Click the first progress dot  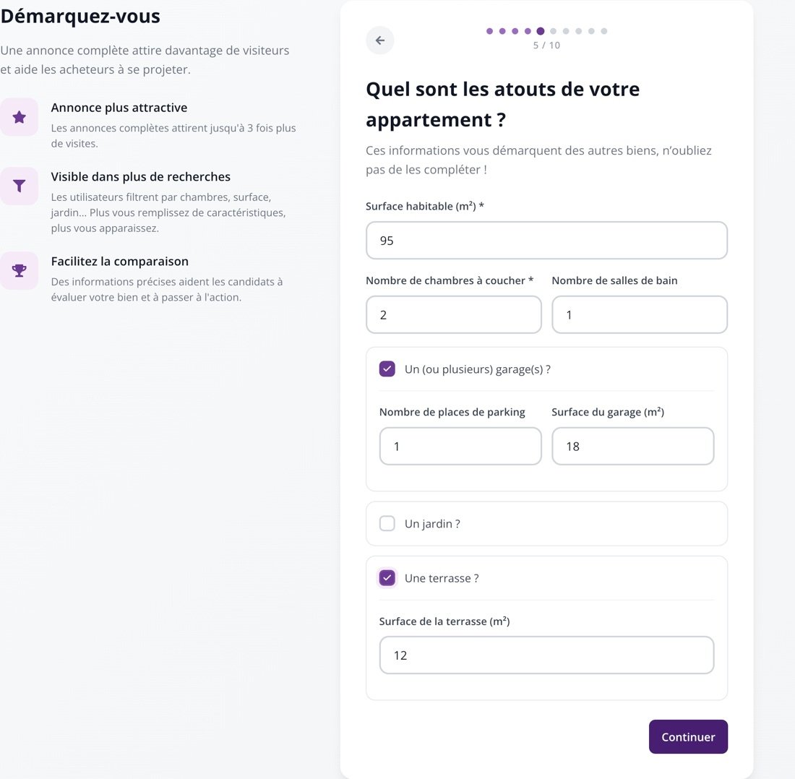[x=489, y=31]
